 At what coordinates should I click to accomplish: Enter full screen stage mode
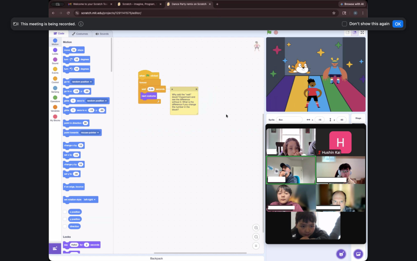[362, 32]
